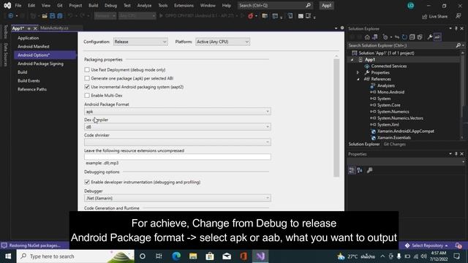Open the Configuration dropdown showing Release
The image size is (468, 263).
[x=140, y=42]
